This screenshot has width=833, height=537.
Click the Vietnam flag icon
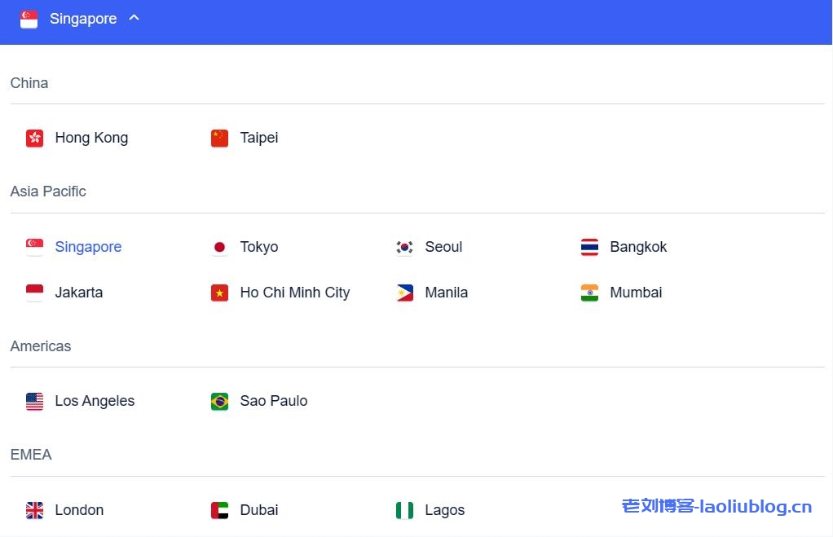[x=219, y=293]
